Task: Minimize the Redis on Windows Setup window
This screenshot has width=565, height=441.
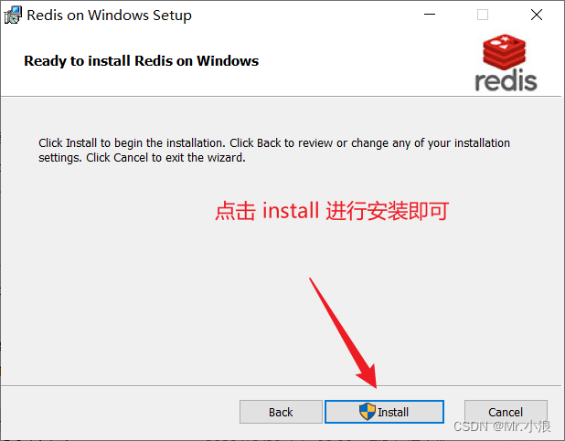Action: 430,15
